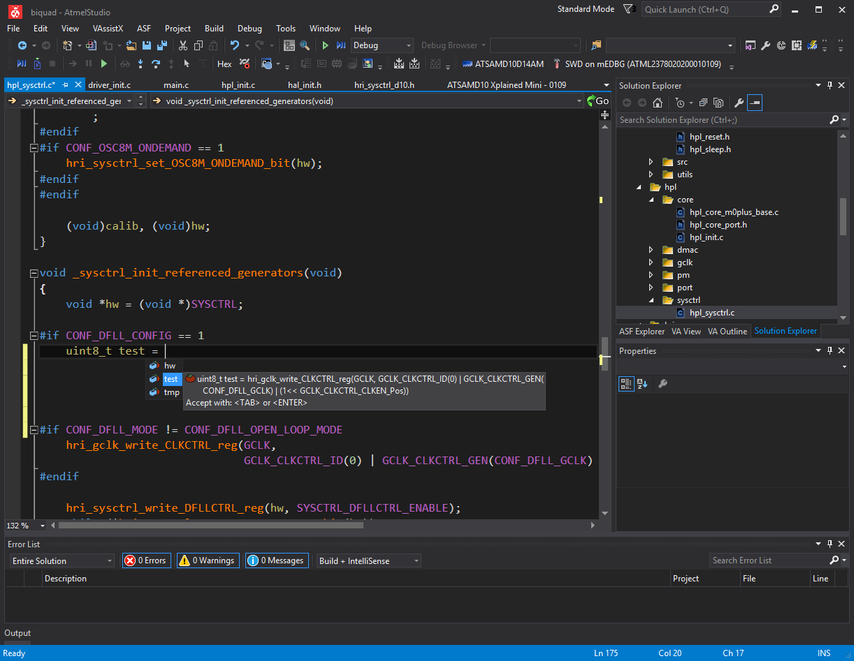
Task: Open Properties wrench icon in Solution Explorer
Action: tap(739, 103)
